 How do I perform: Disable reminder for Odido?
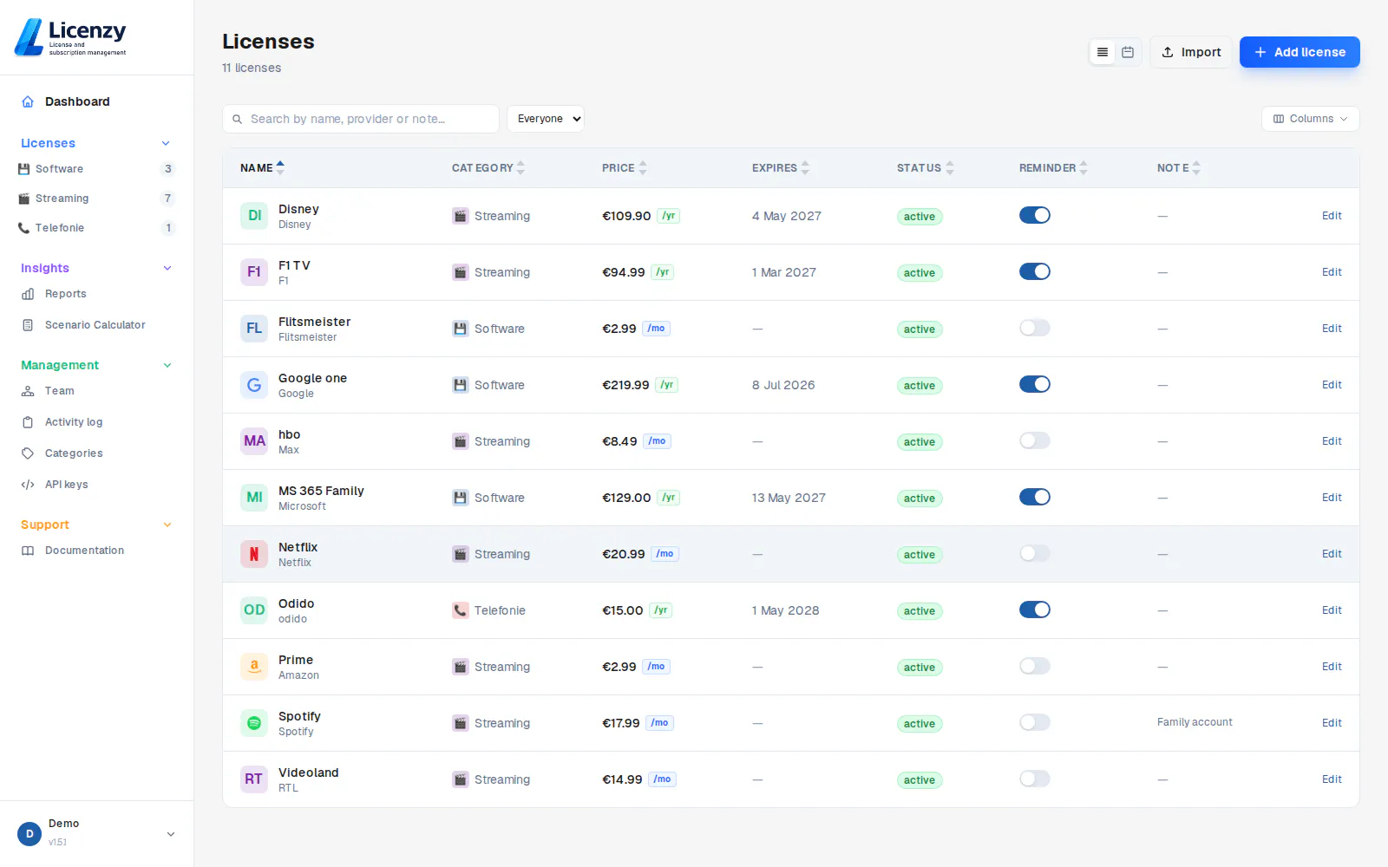[x=1034, y=610]
